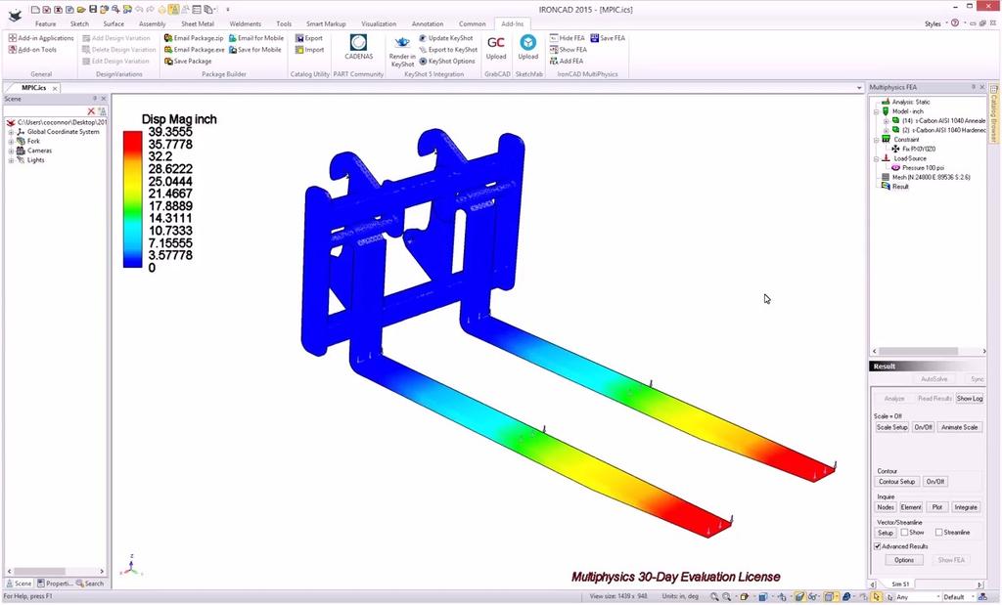Click the Animate Scale button

pos(959,427)
